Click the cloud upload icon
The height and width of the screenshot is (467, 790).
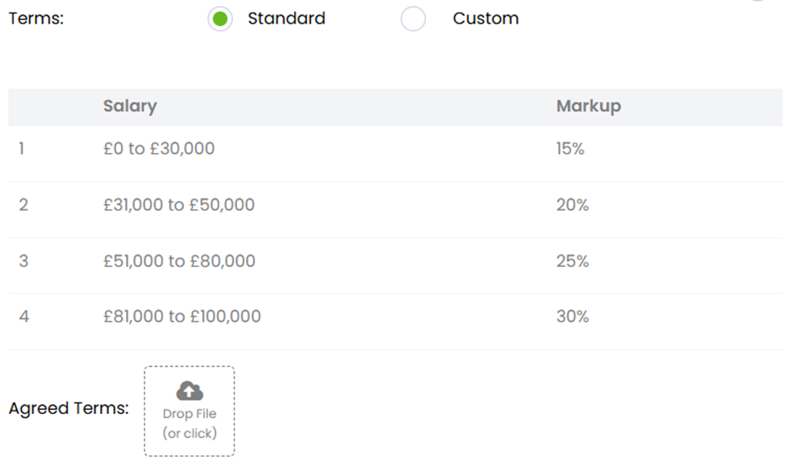[190, 391]
